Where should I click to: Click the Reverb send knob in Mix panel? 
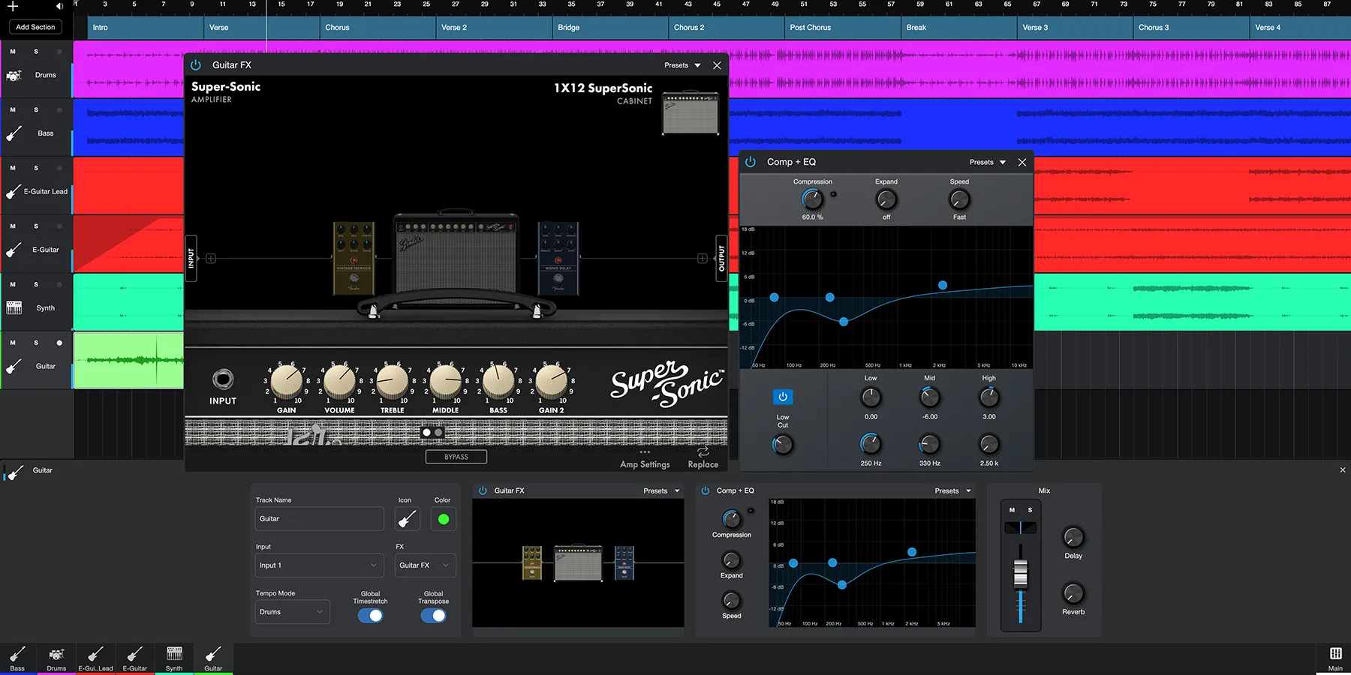(1073, 595)
